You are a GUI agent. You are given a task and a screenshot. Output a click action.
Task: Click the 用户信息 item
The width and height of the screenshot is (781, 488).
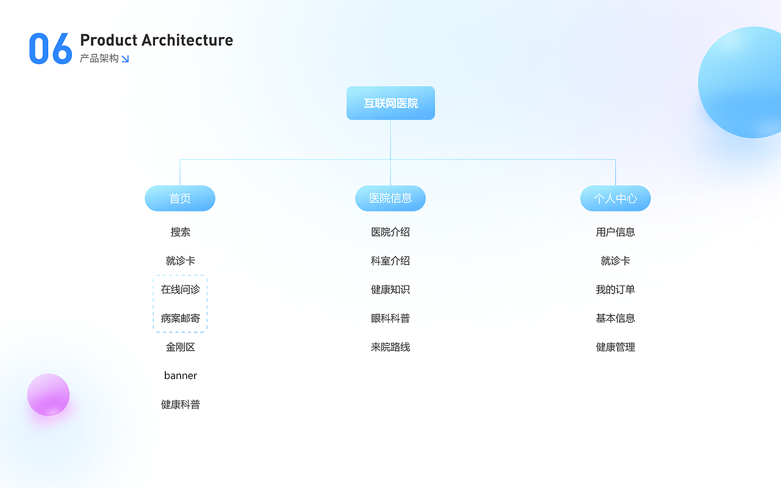pyautogui.click(x=616, y=232)
